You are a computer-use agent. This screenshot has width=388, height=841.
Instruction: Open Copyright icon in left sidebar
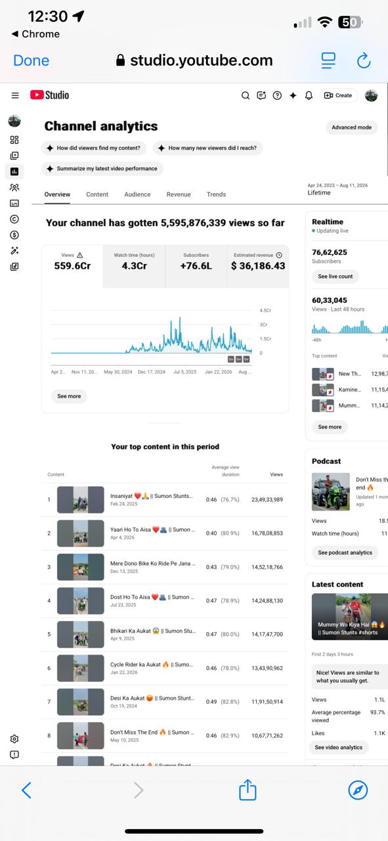(x=14, y=219)
